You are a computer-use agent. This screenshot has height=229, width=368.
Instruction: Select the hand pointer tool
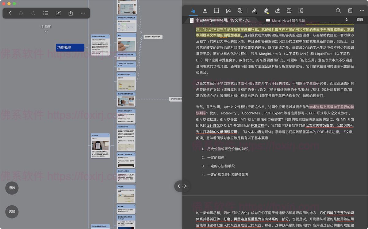pos(193,11)
